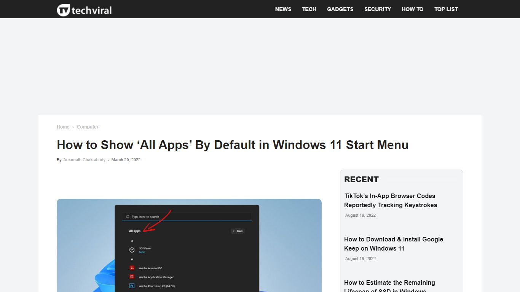
Task: Go to Computer breadcrumb category
Action: (x=88, y=127)
